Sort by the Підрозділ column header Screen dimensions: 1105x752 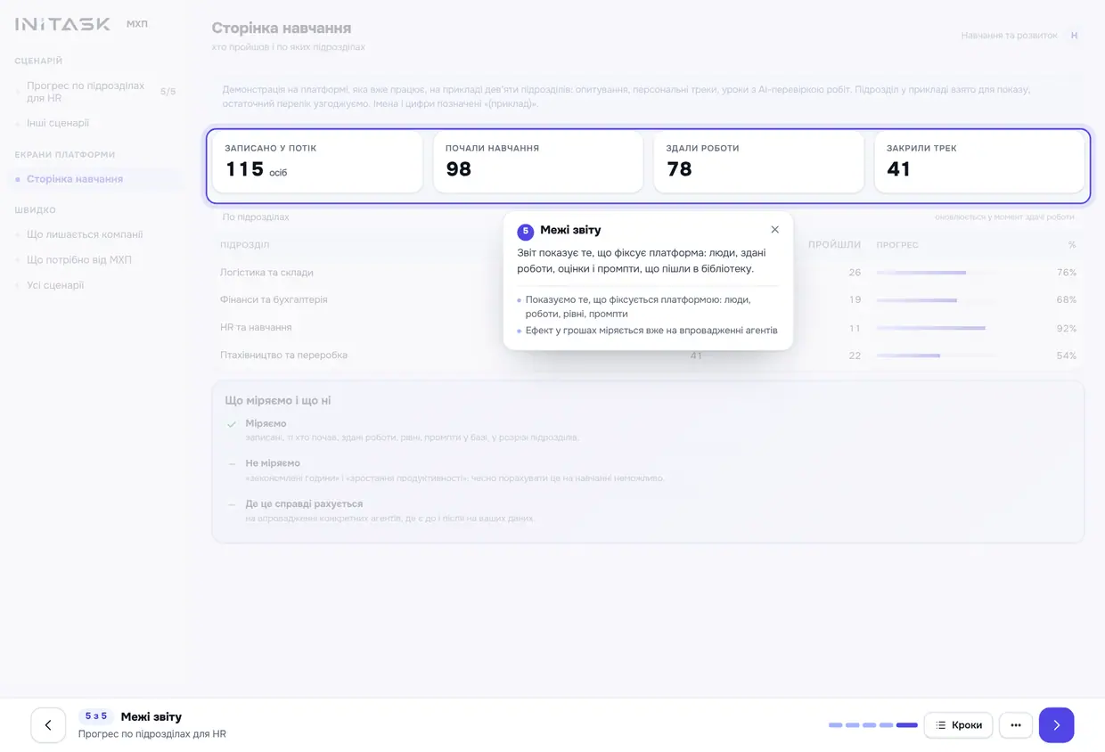coord(245,244)
